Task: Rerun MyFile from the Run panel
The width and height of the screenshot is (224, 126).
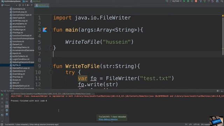Action: pos(2,95)
